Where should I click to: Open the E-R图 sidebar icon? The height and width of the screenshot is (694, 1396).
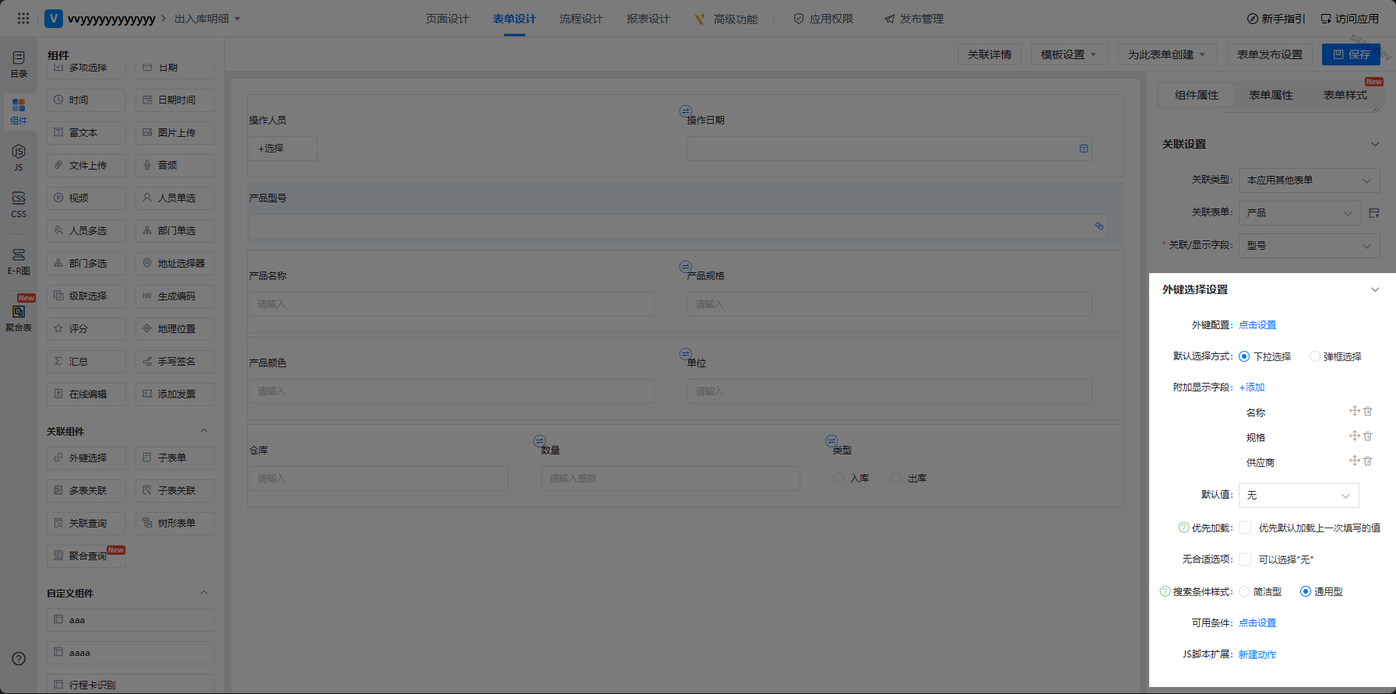click(19, 261)
